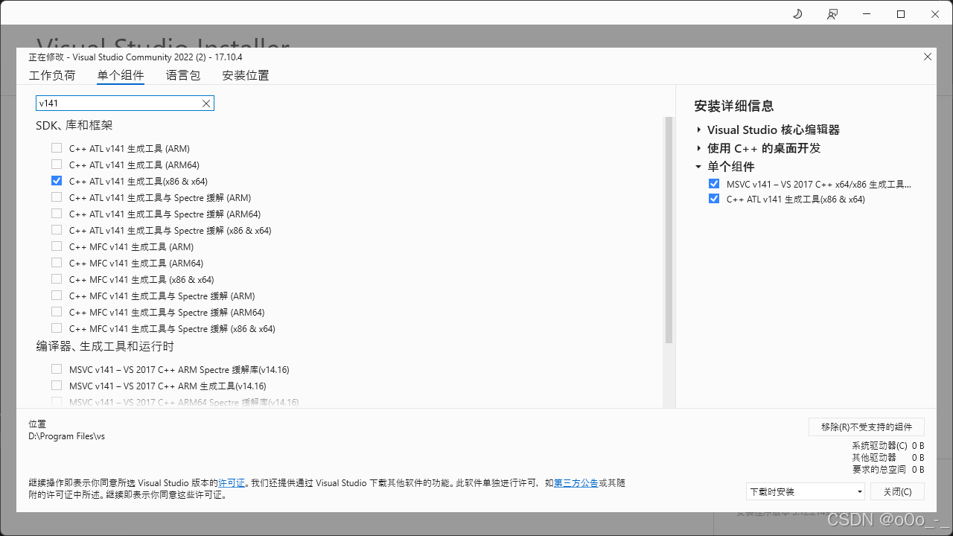
Task: Click the SDK、库和框架 heading
Action: tap(74, 125)
